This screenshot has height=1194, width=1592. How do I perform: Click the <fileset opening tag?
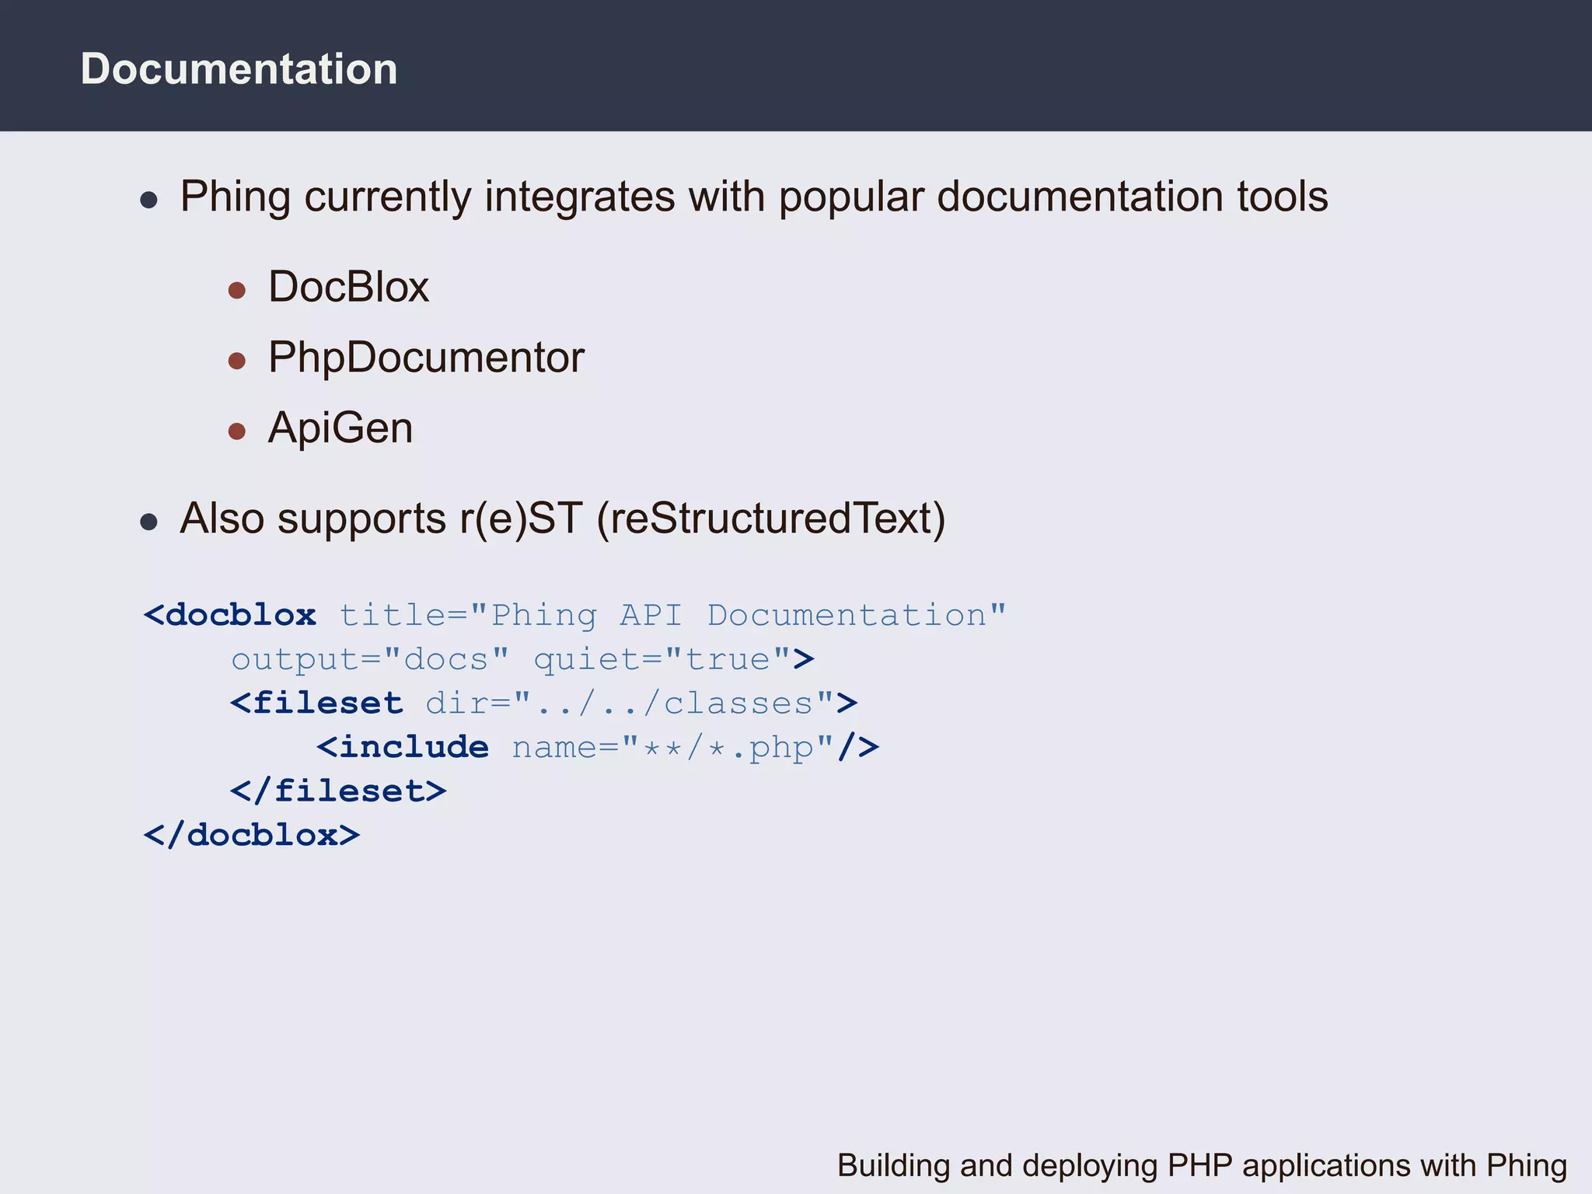pos(316,703)
